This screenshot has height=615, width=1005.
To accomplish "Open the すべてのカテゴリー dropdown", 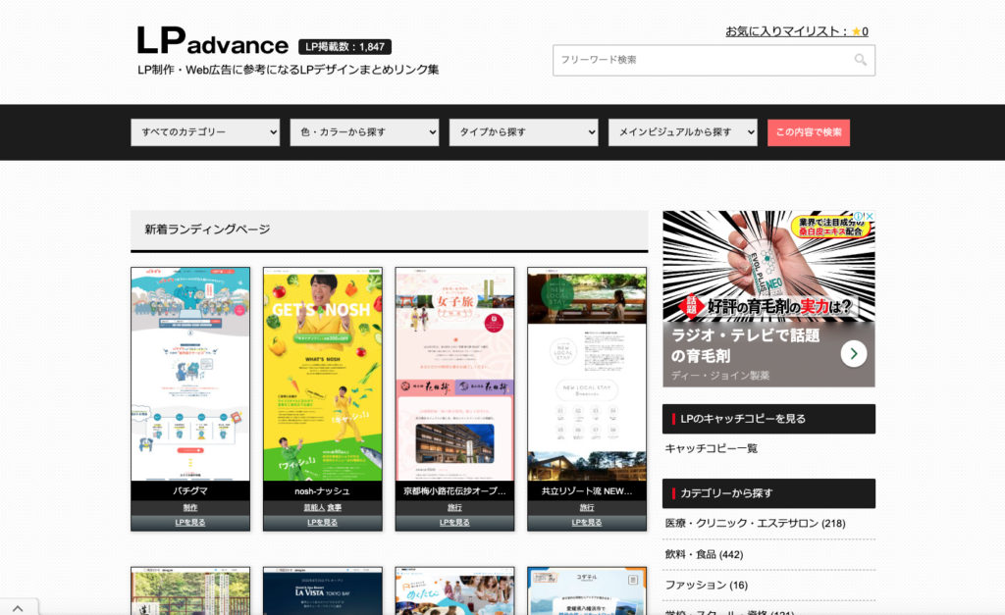I will point(205,132).
